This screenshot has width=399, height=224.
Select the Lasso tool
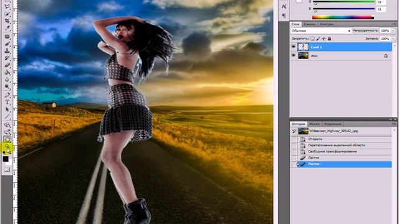[7, 7]
